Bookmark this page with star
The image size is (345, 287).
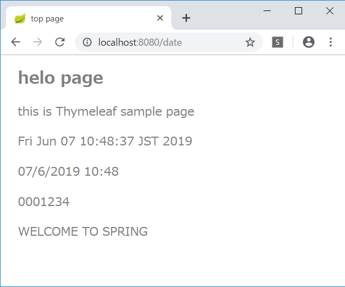pos(250,42)
